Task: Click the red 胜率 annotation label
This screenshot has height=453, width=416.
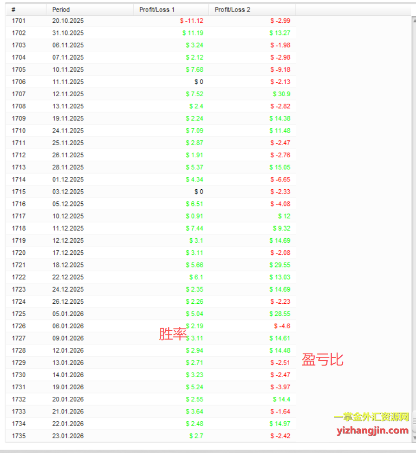Action: pyautogui.click(x=173, y=334)
